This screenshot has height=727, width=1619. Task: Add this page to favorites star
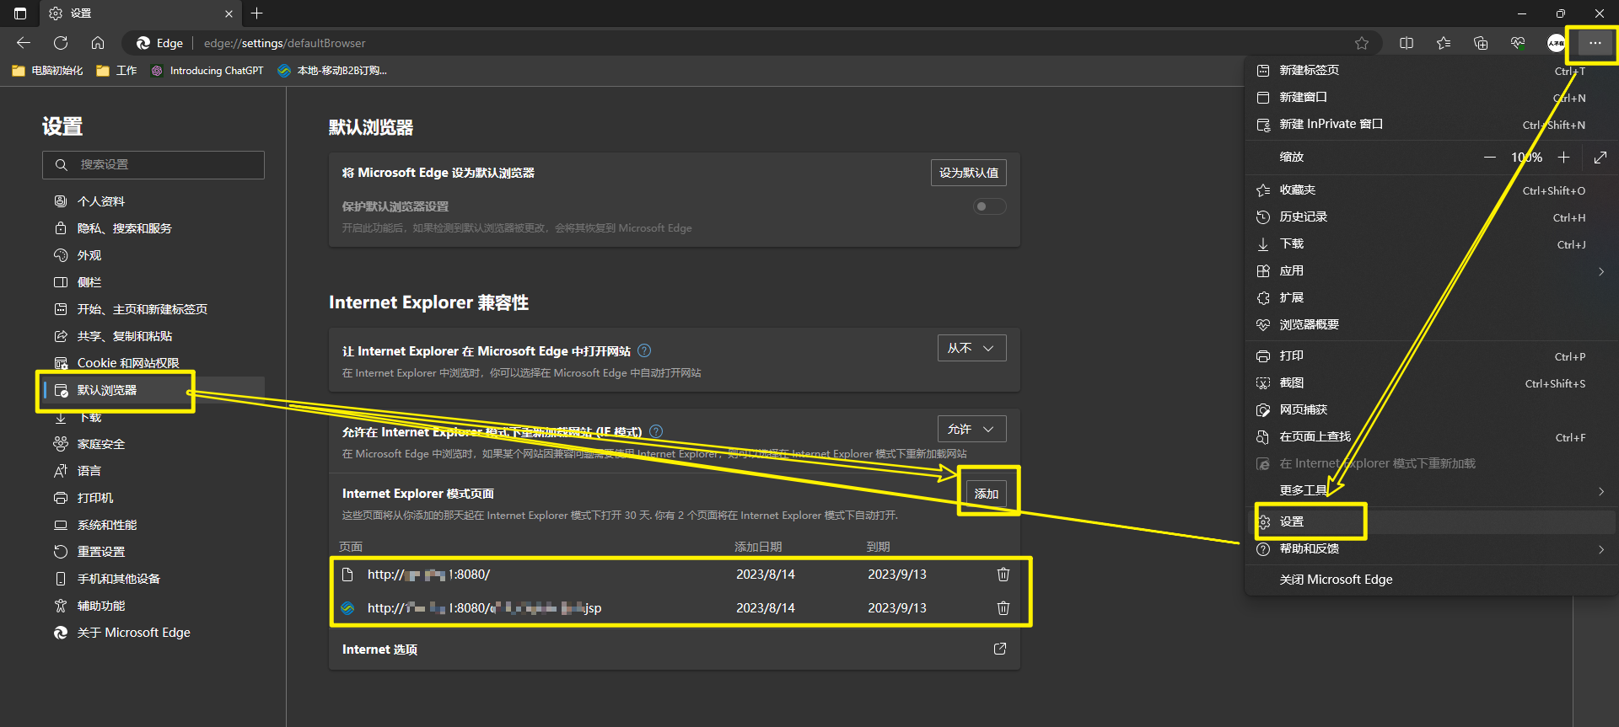point(1361,43)
